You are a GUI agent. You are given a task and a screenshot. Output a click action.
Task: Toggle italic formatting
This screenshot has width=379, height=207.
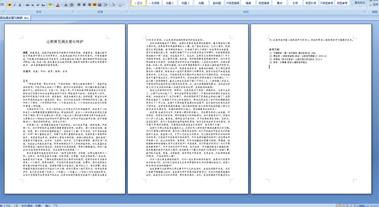pos(15,5)
